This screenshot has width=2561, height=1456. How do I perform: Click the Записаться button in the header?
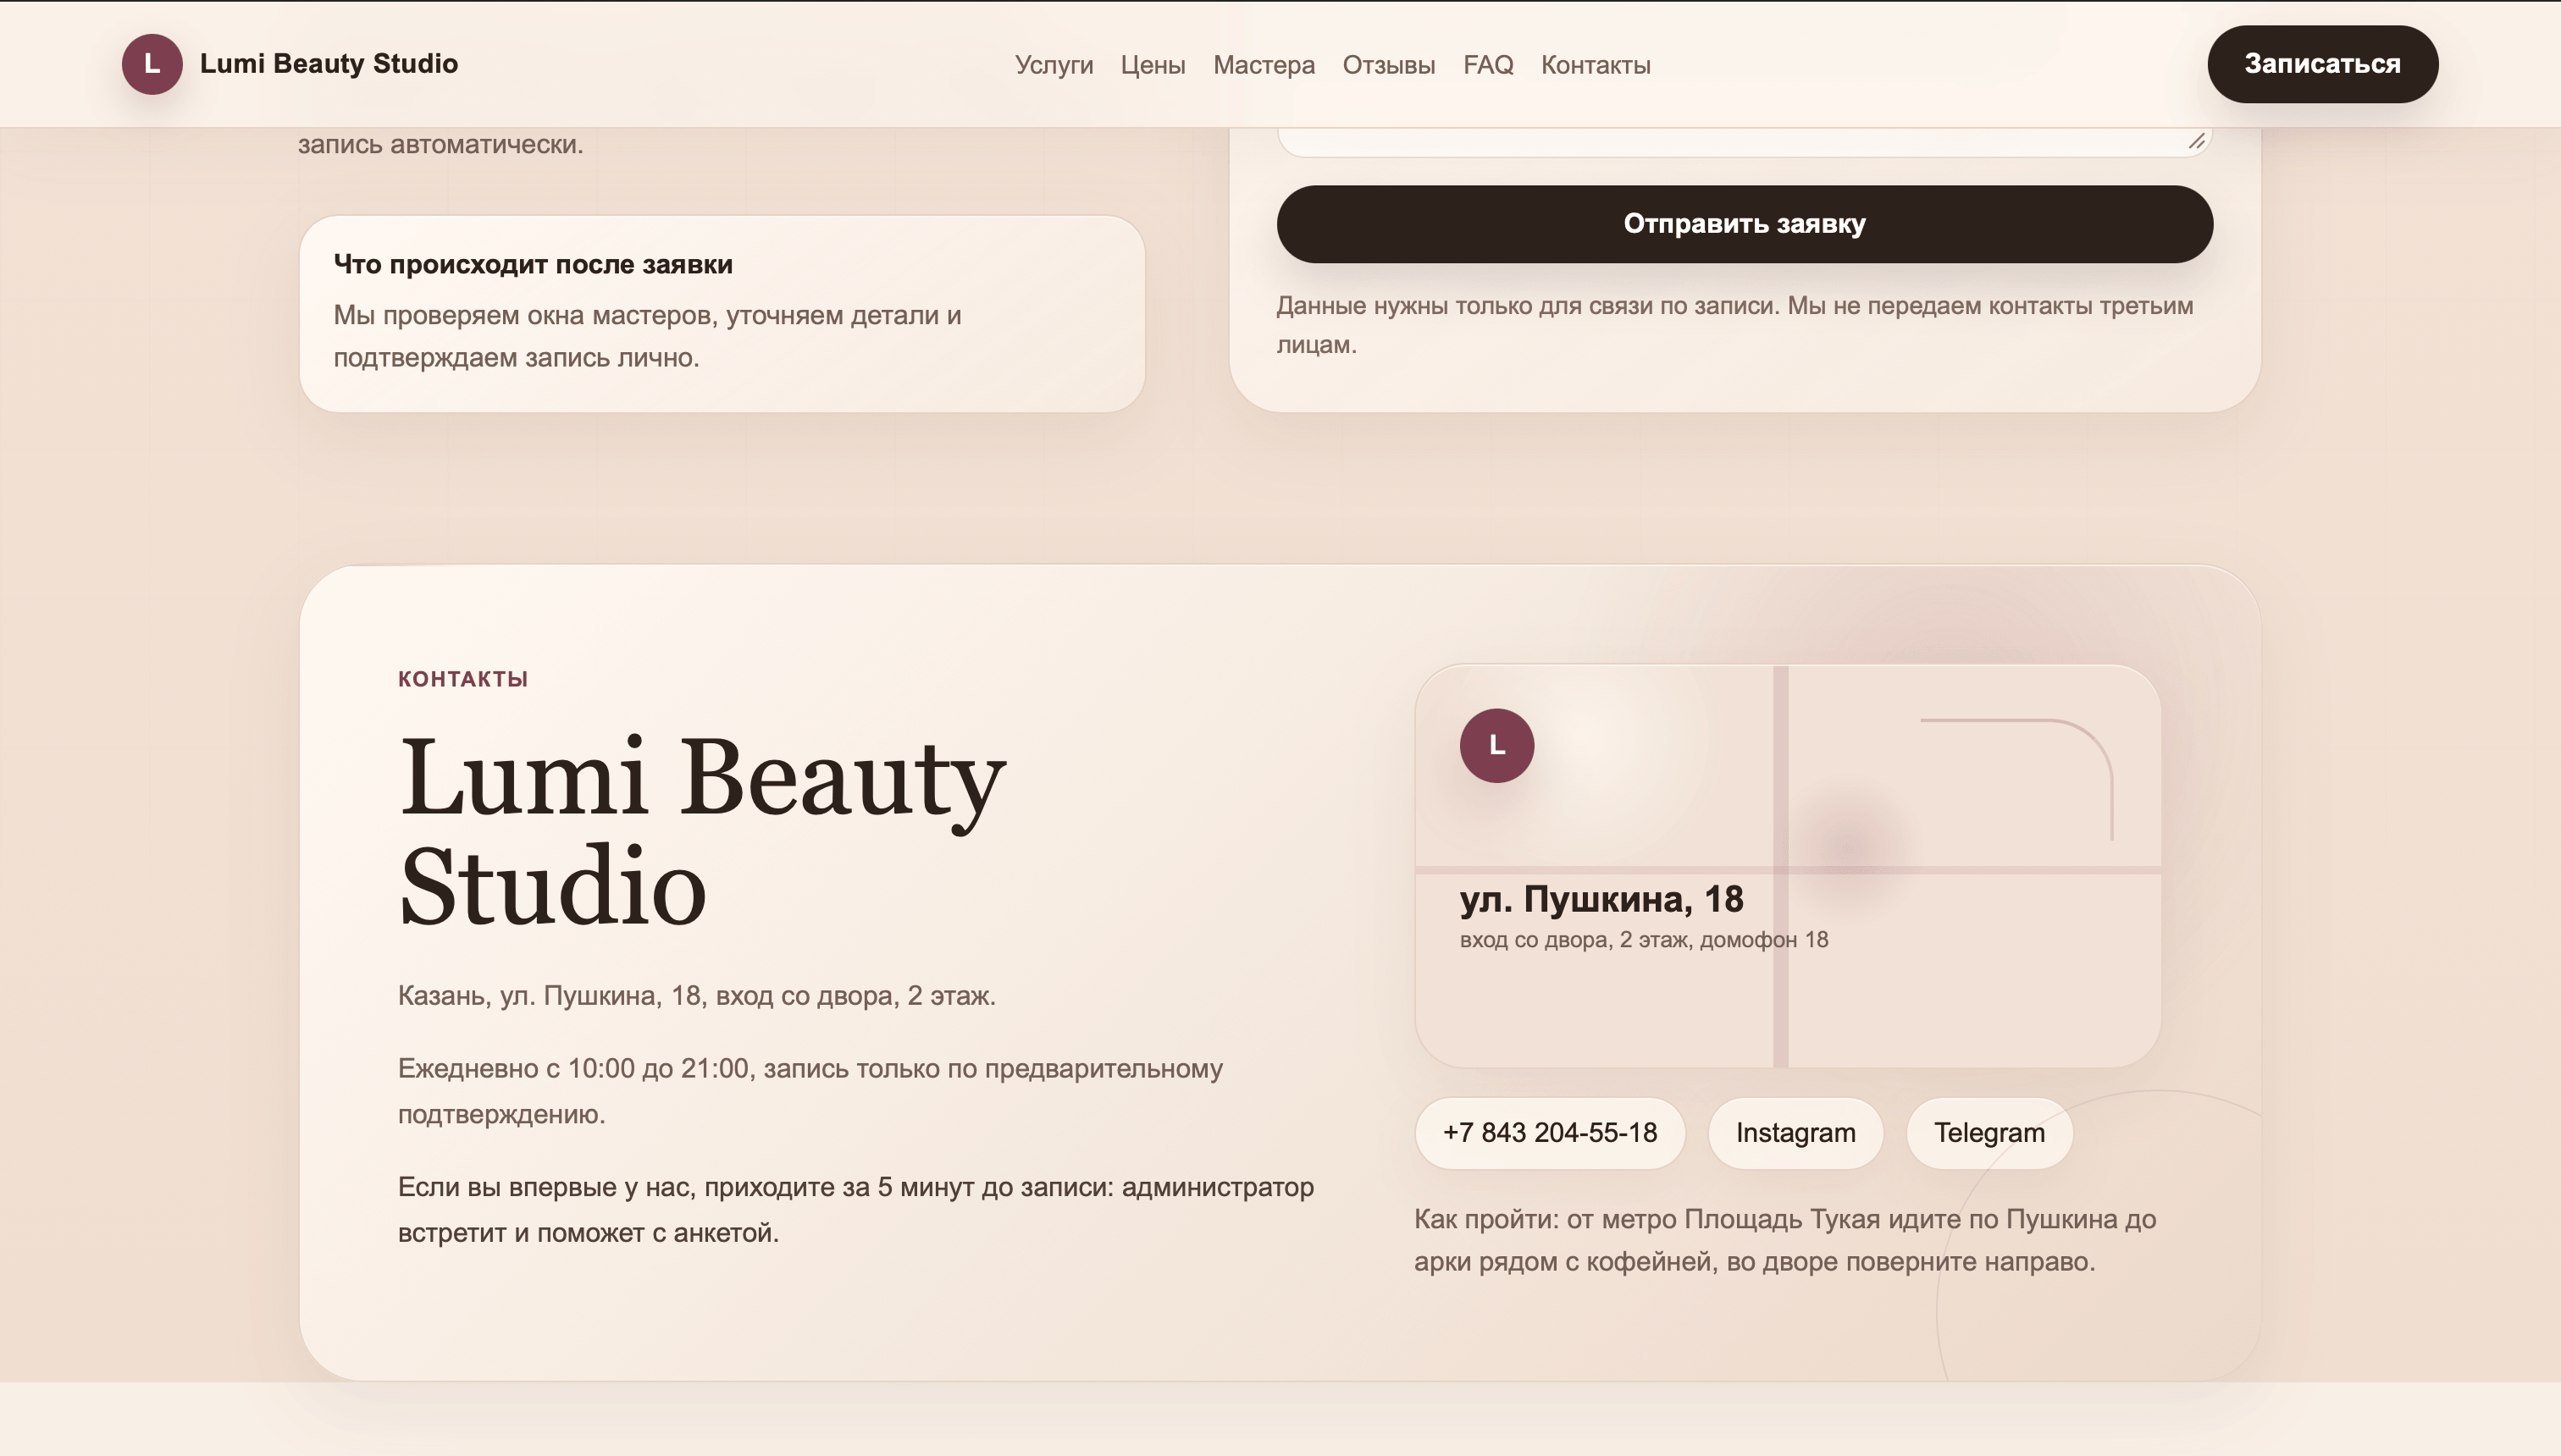click(x=2322, y=64)
